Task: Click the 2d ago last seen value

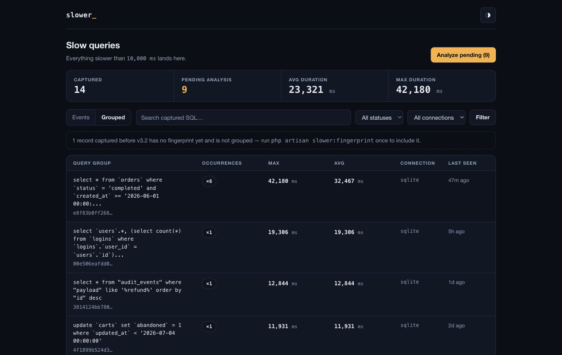Action: coord(457,326)
